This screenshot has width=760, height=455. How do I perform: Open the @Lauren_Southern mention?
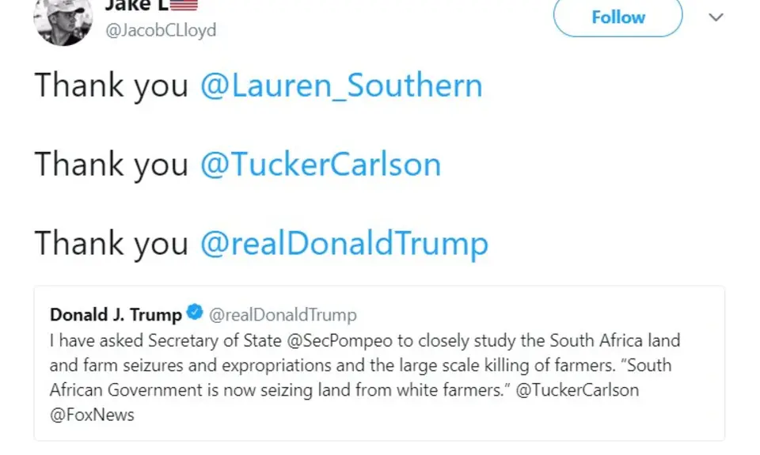340,85
